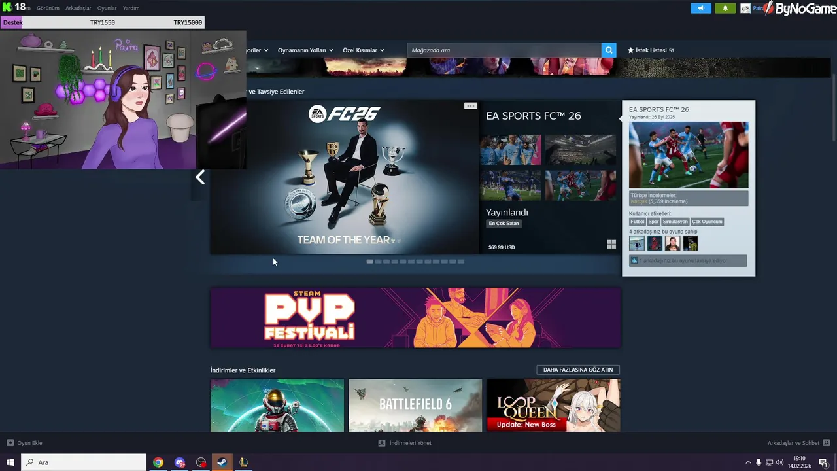
Task: Click the plus icon next to Oyun Ekle
Action: (10, 443)
